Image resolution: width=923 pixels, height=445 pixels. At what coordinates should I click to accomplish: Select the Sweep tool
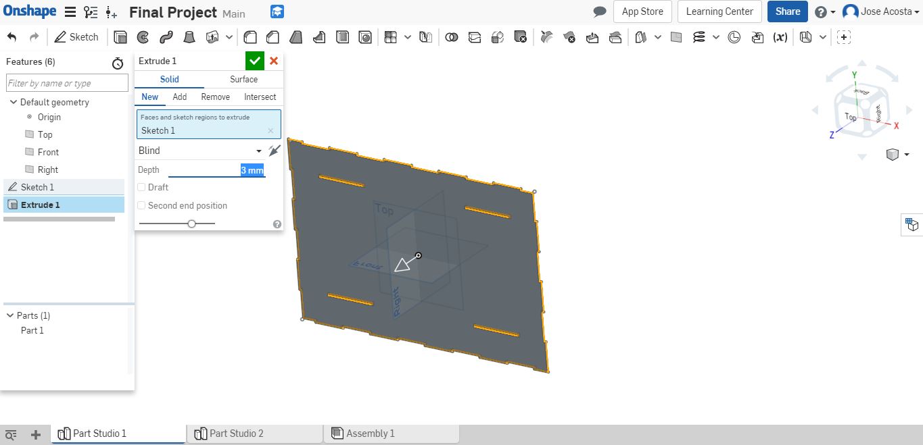click(166, 37)
